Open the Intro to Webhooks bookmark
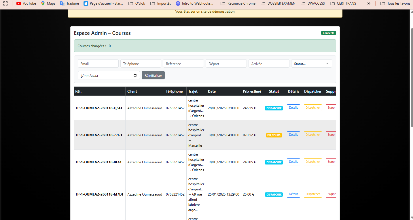 point(195,3)
